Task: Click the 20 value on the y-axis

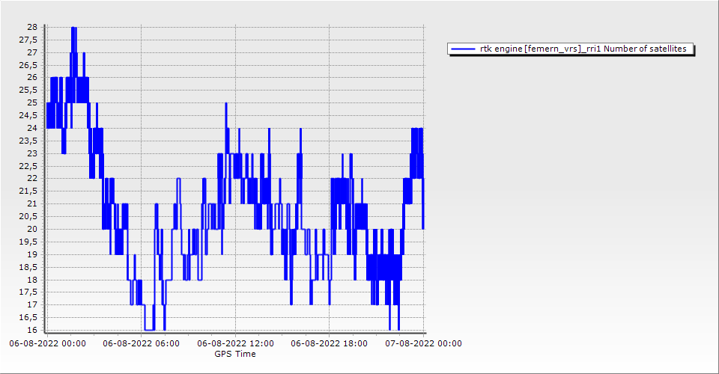Action: click(x=32, y=229)
